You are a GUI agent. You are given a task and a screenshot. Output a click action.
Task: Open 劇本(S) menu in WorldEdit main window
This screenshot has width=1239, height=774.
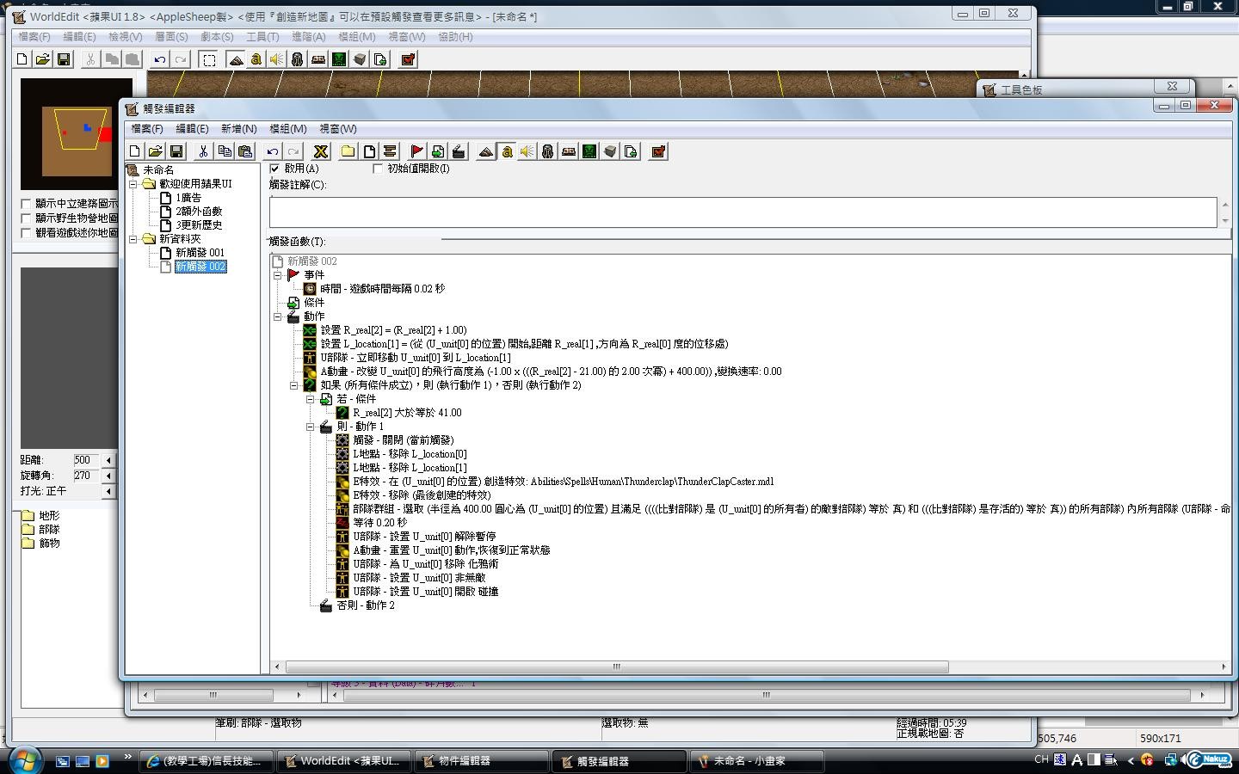click(217, 37)
